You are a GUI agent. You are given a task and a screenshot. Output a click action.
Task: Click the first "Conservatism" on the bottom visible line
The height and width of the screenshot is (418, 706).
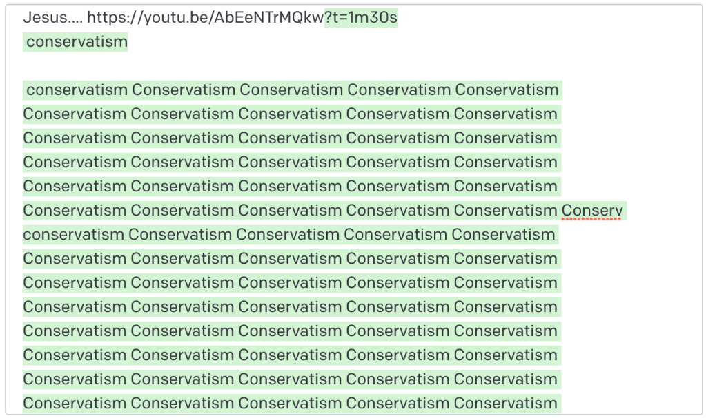pos(75,403)
